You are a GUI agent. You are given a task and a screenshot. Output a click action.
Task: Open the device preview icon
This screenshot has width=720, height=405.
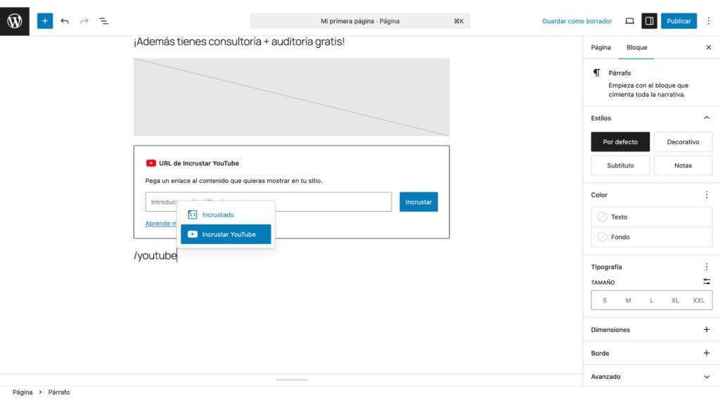[x=629, y=20]
